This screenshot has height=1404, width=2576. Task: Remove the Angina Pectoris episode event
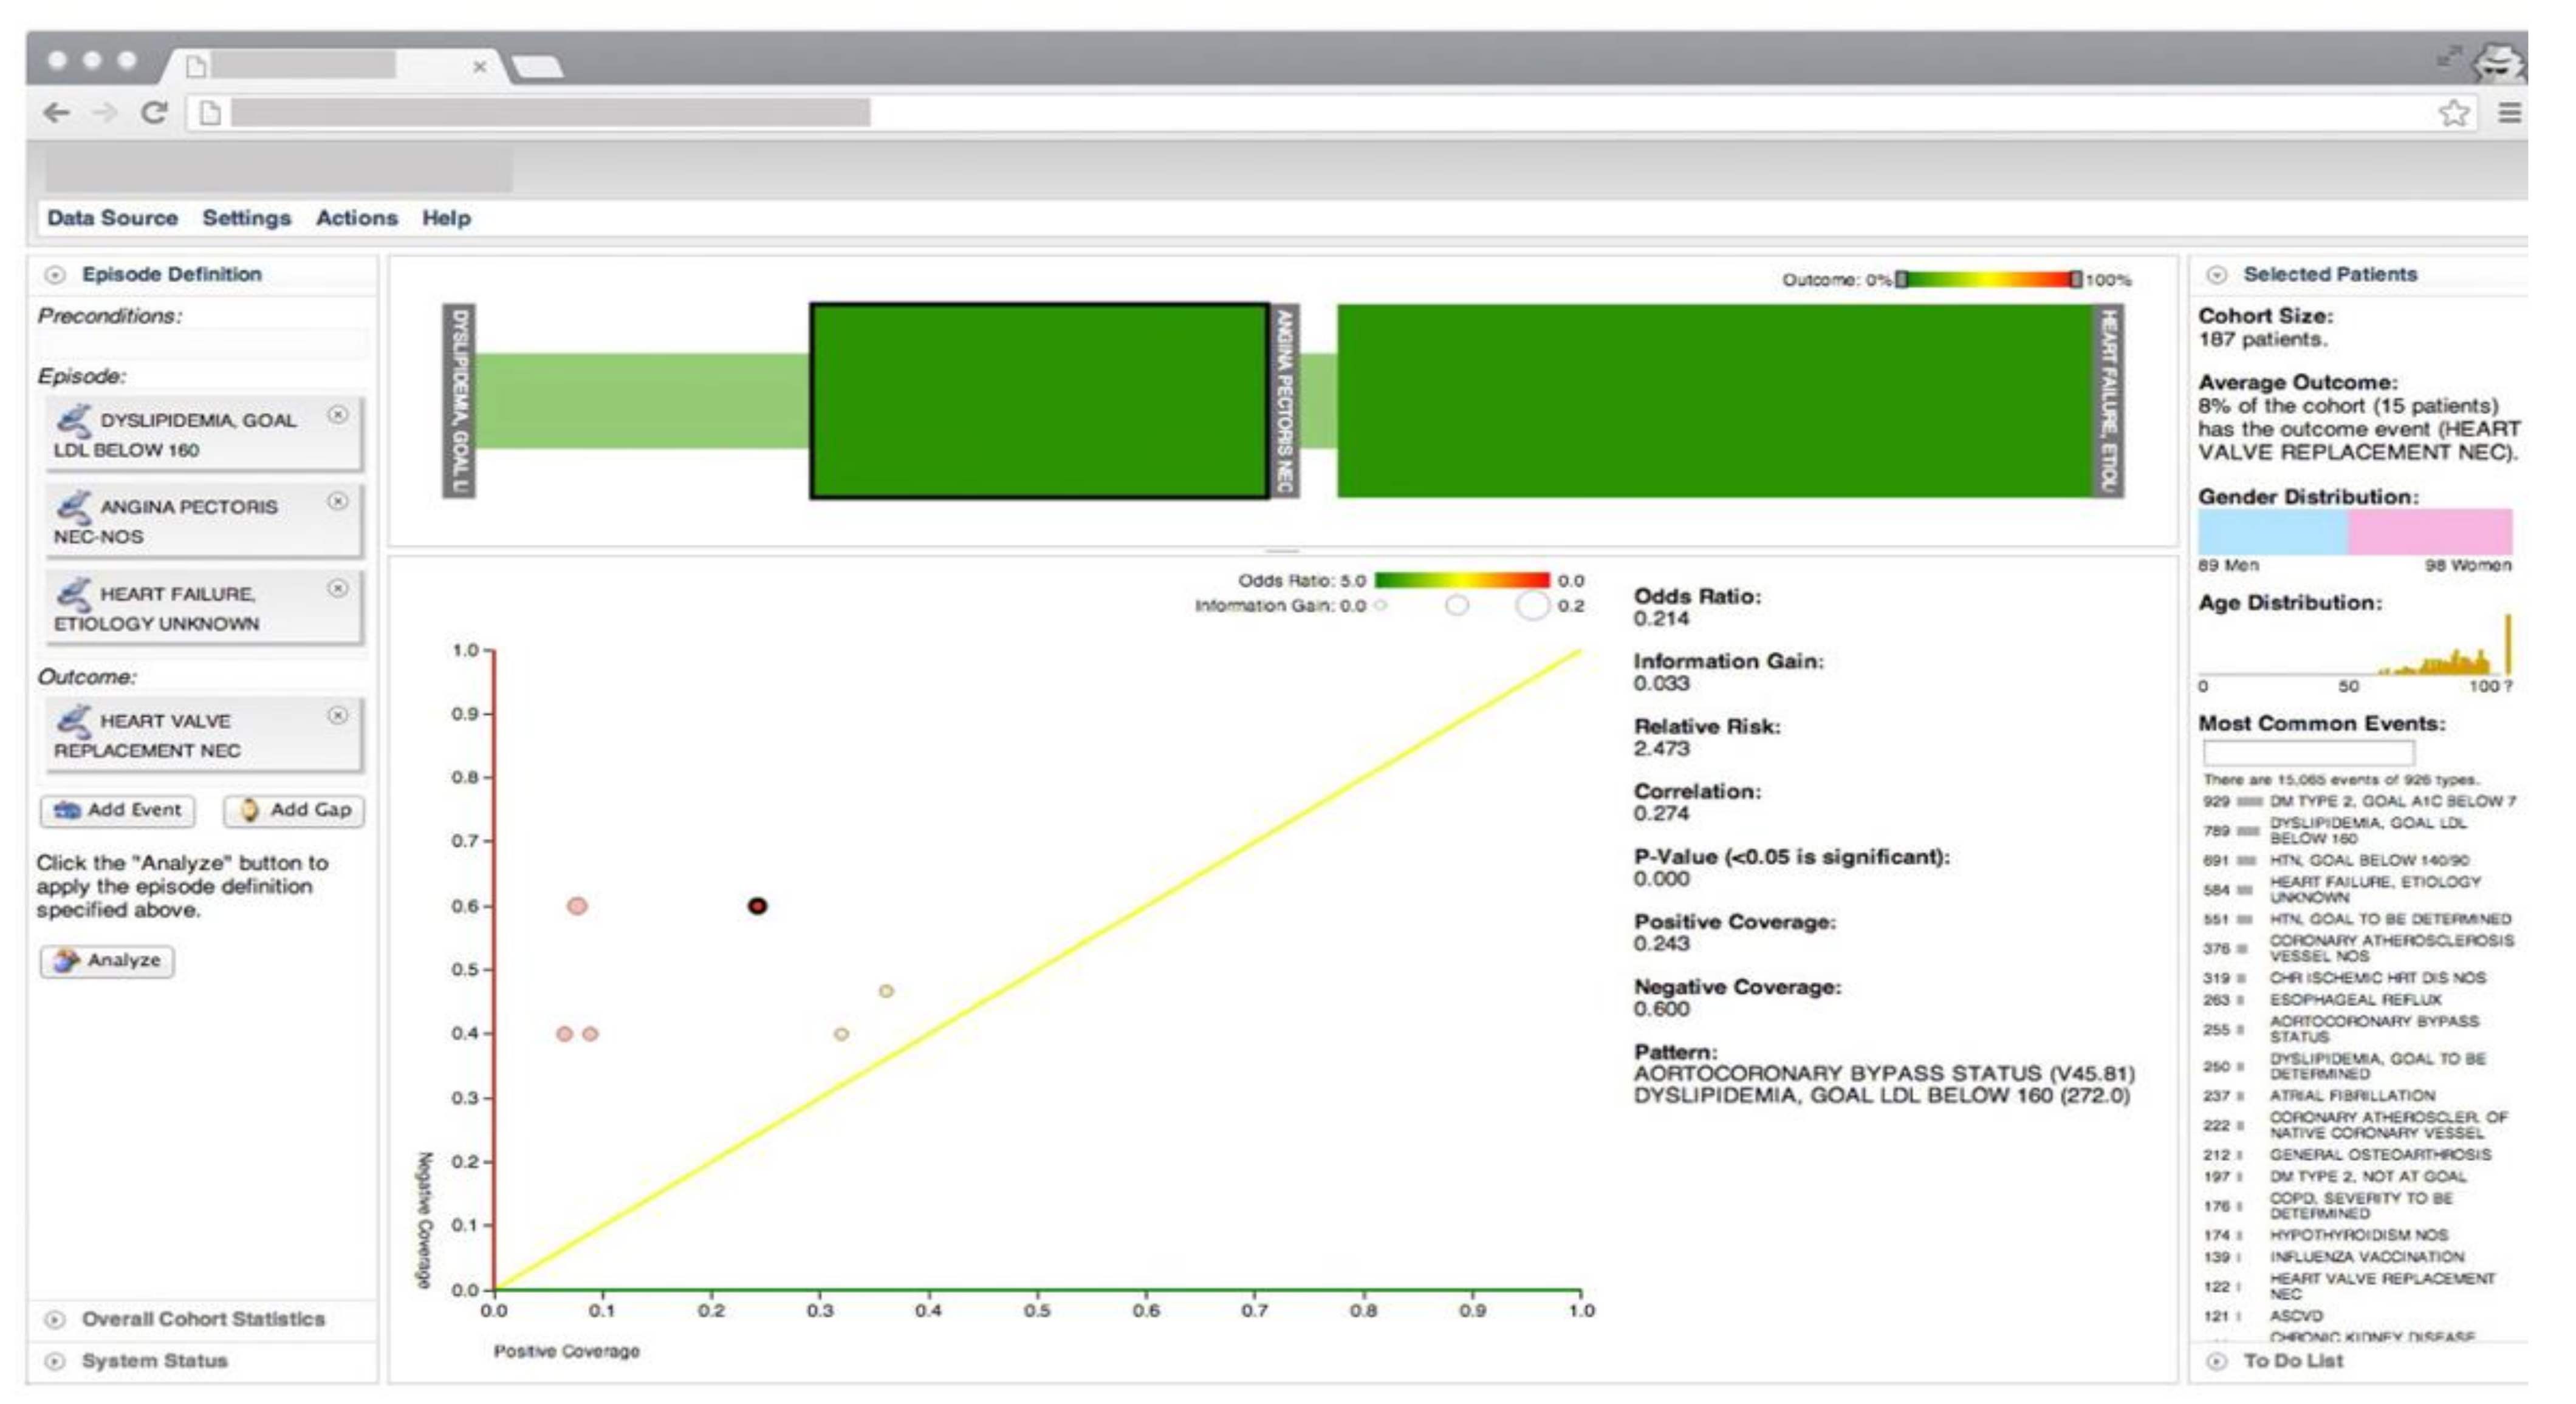click(x=338, y=502)
